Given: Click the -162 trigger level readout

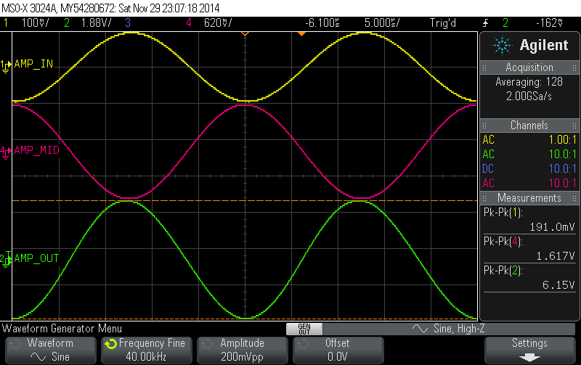Looking at the screenshot, I should (550, 23).
